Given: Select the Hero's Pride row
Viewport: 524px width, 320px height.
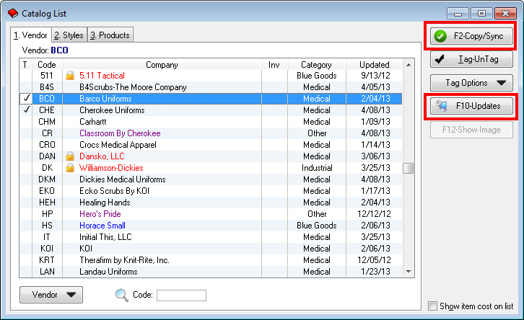Looking at the screenshot, I should tap(211, 214).
